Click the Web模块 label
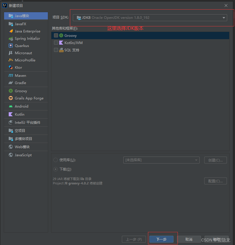 pyautogui.click(x=22, y=147)
